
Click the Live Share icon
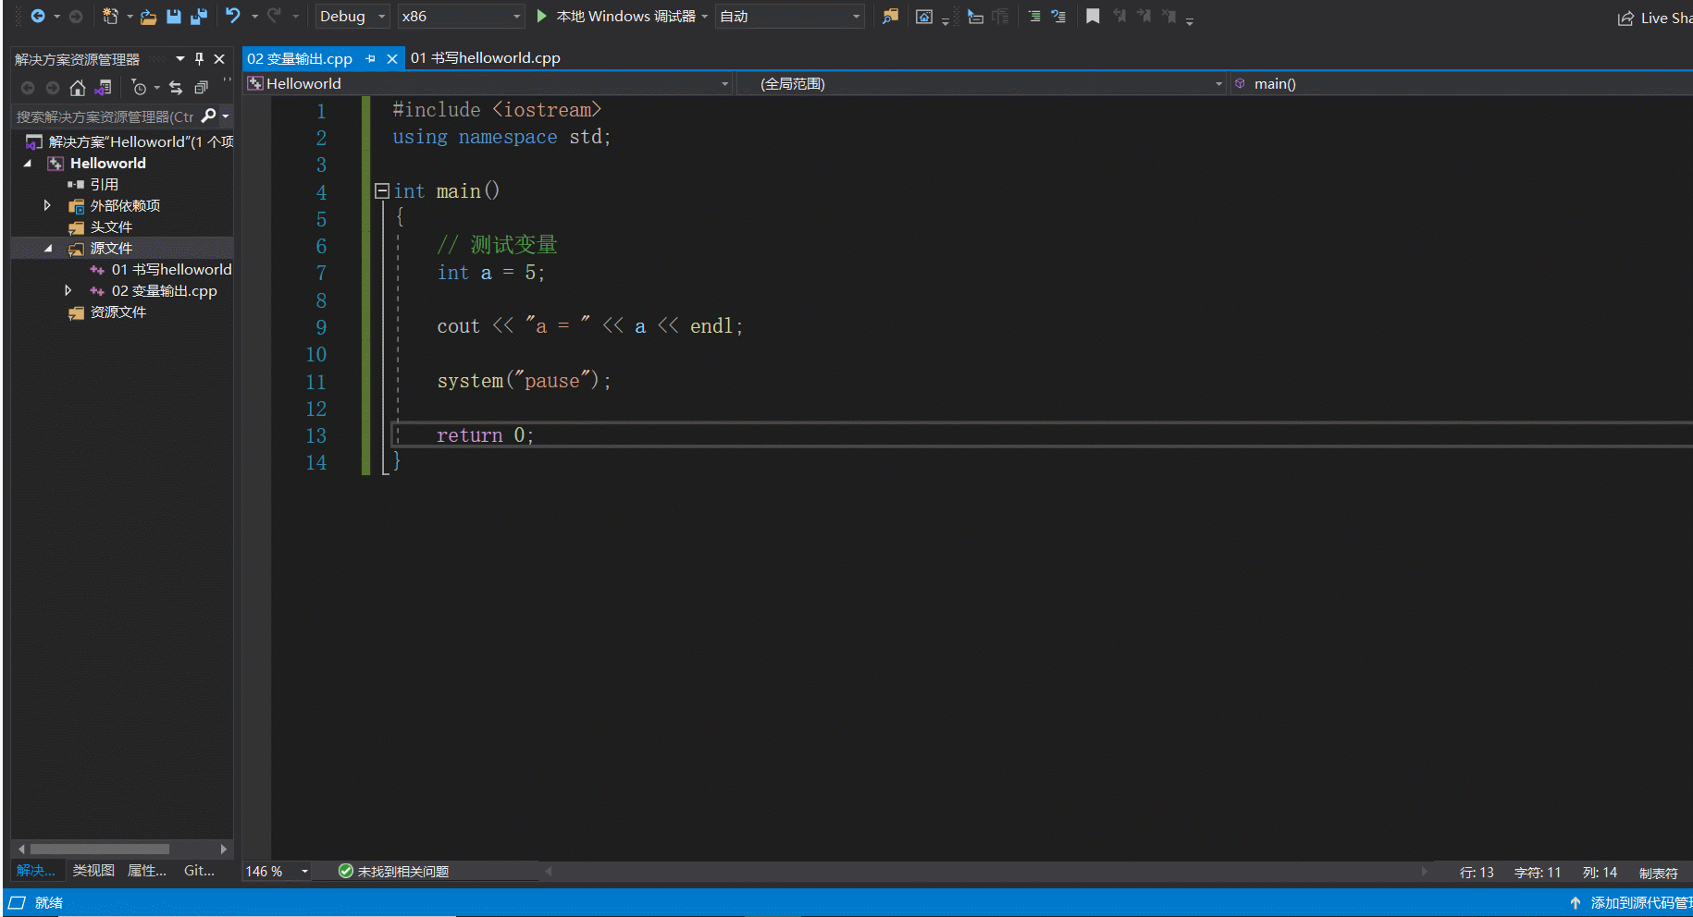pyautogui.click(x=1625, y=18)
